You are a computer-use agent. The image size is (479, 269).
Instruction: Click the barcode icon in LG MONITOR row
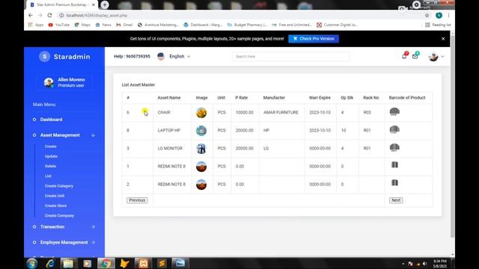point(394,148)
